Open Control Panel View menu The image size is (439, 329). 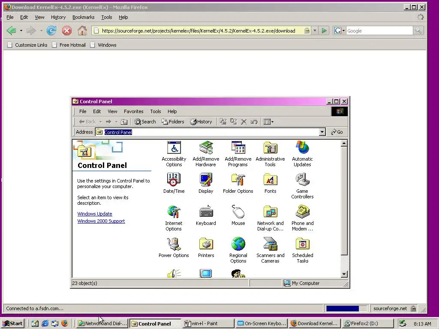pyautogui.click(x=112, y=111)
